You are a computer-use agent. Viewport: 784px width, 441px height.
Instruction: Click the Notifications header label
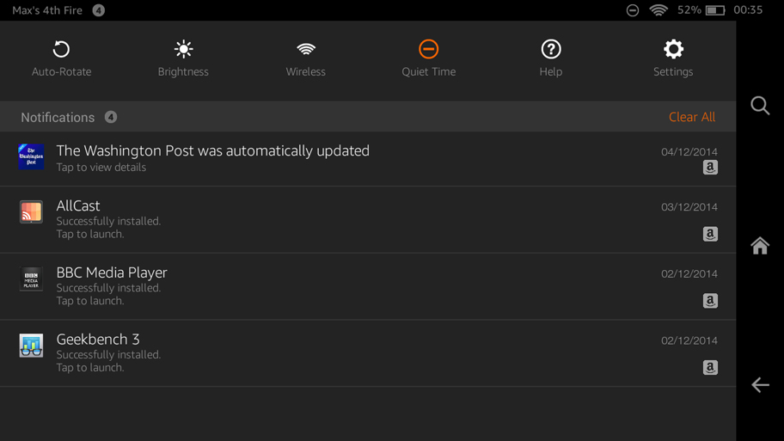coord(58,118)
